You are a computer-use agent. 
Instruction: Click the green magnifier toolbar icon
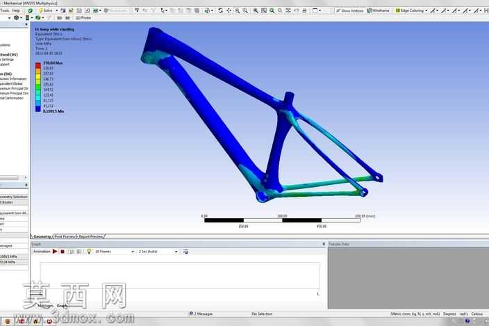[272, 10]
